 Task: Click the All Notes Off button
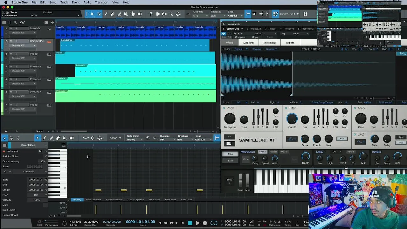point(385,103)
